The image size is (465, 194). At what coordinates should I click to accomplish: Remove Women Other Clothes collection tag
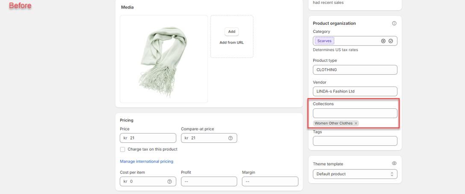tap(356, 124)
